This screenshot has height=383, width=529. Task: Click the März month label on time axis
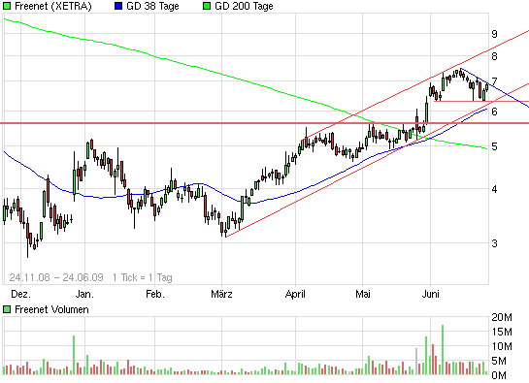(x=221, y=294)
